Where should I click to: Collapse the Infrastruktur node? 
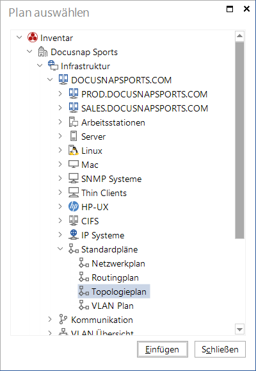(x=40, y=65)
